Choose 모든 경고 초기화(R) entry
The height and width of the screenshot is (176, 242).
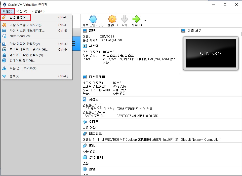(x=36, y=68)
